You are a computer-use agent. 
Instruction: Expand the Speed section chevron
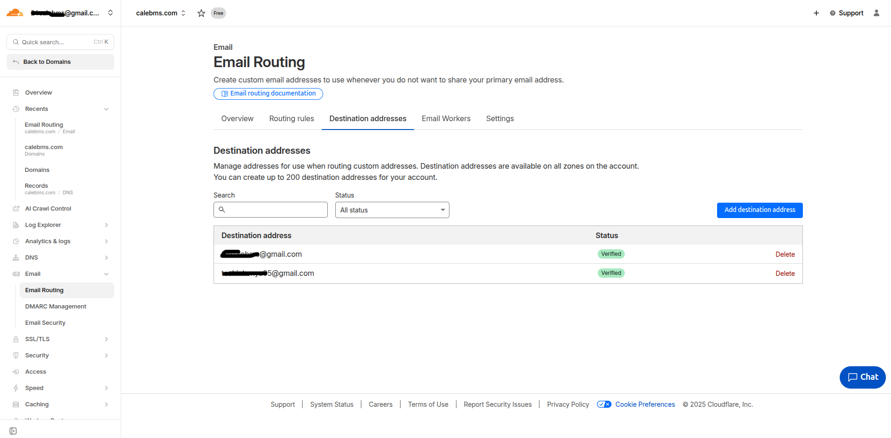(106, 388)
